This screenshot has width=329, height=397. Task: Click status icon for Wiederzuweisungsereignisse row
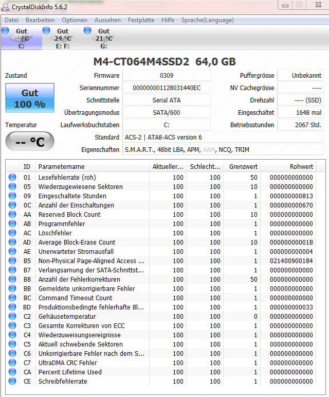click(12, 335)
